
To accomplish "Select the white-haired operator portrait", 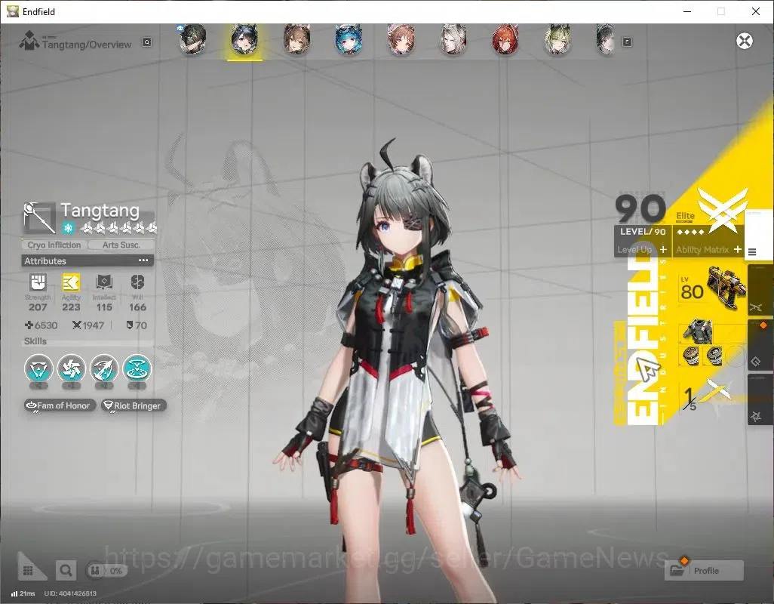I will point(453,39).
